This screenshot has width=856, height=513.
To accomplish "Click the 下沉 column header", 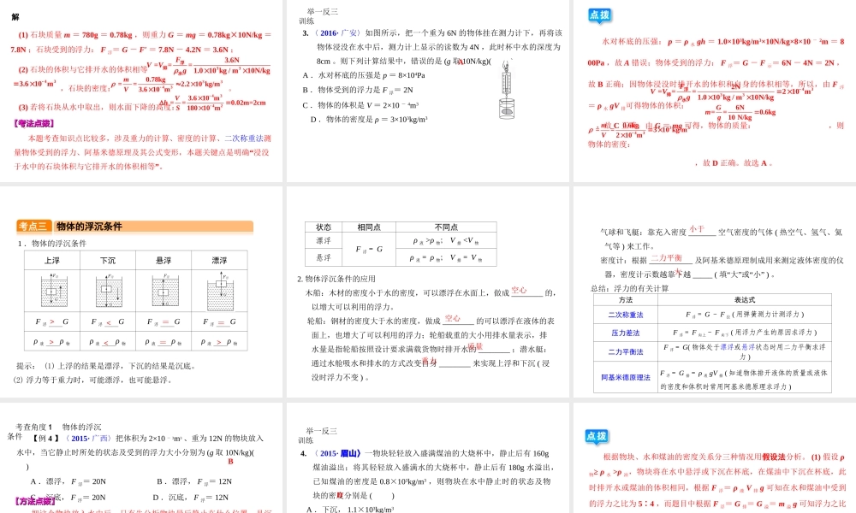I will 108,261.
